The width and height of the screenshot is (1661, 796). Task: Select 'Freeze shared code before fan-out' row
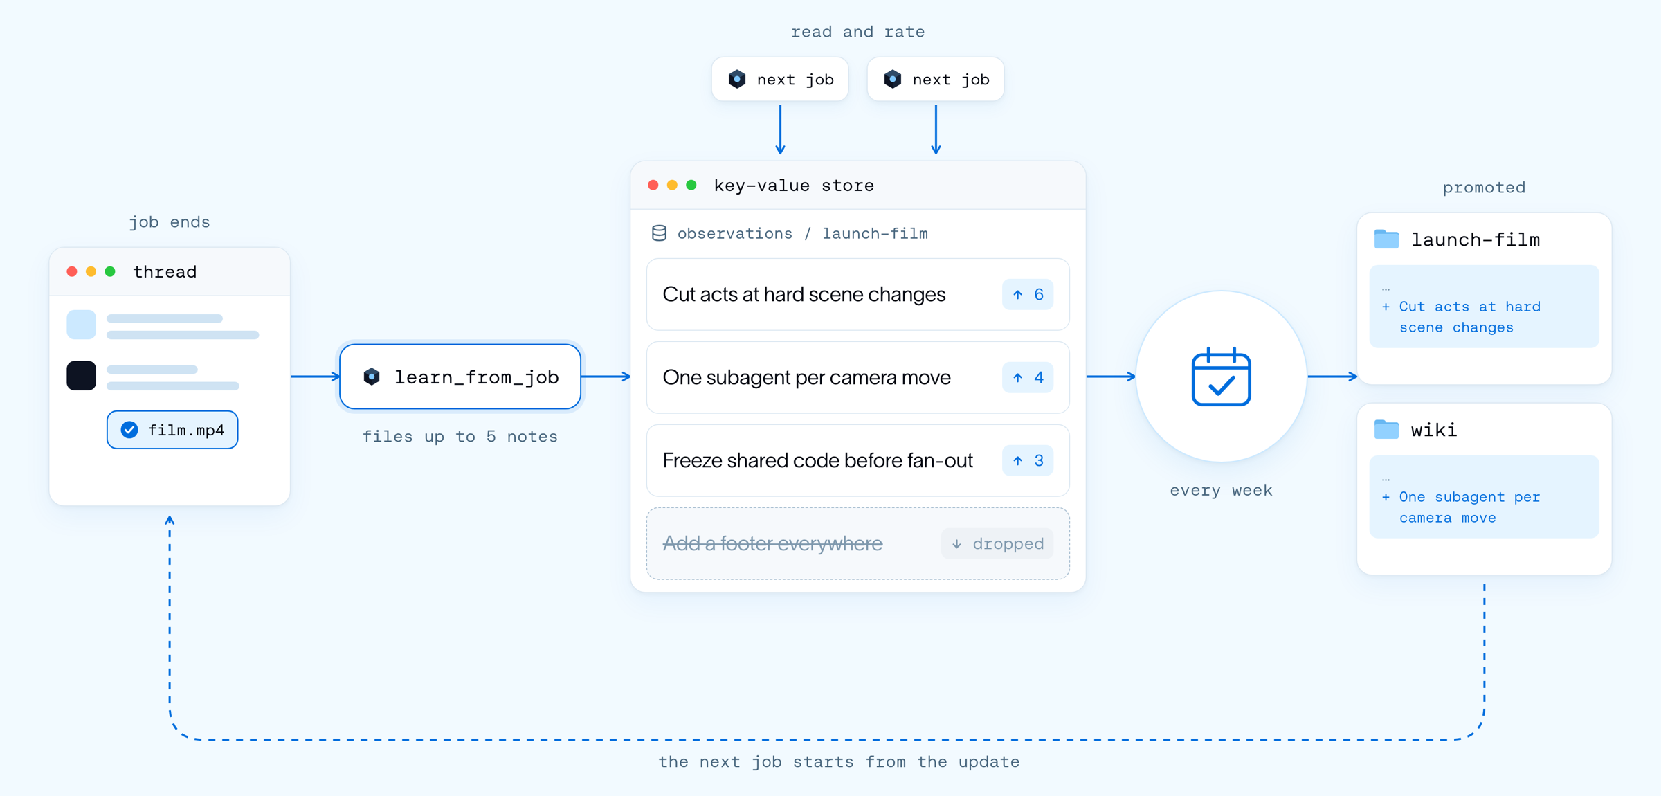tap(857, 460)
